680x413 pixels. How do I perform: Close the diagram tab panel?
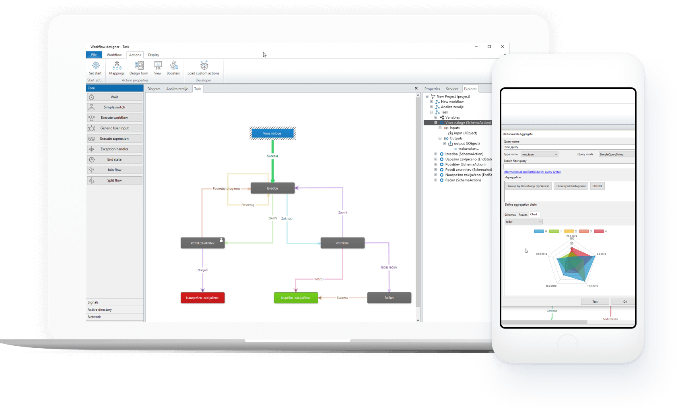click(x=416, y=89)
